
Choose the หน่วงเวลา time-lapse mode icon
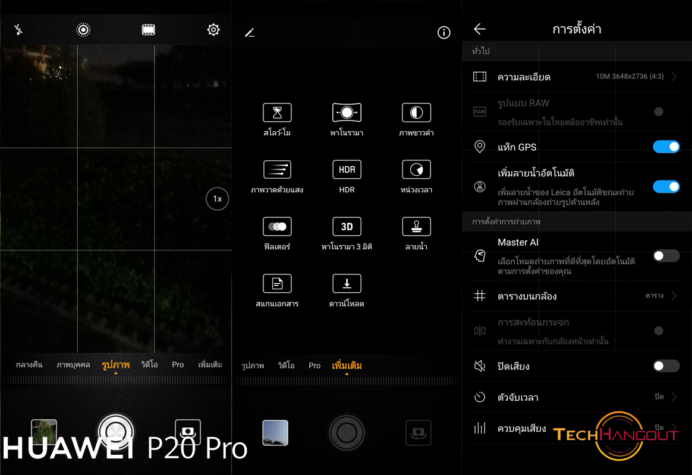416,170
